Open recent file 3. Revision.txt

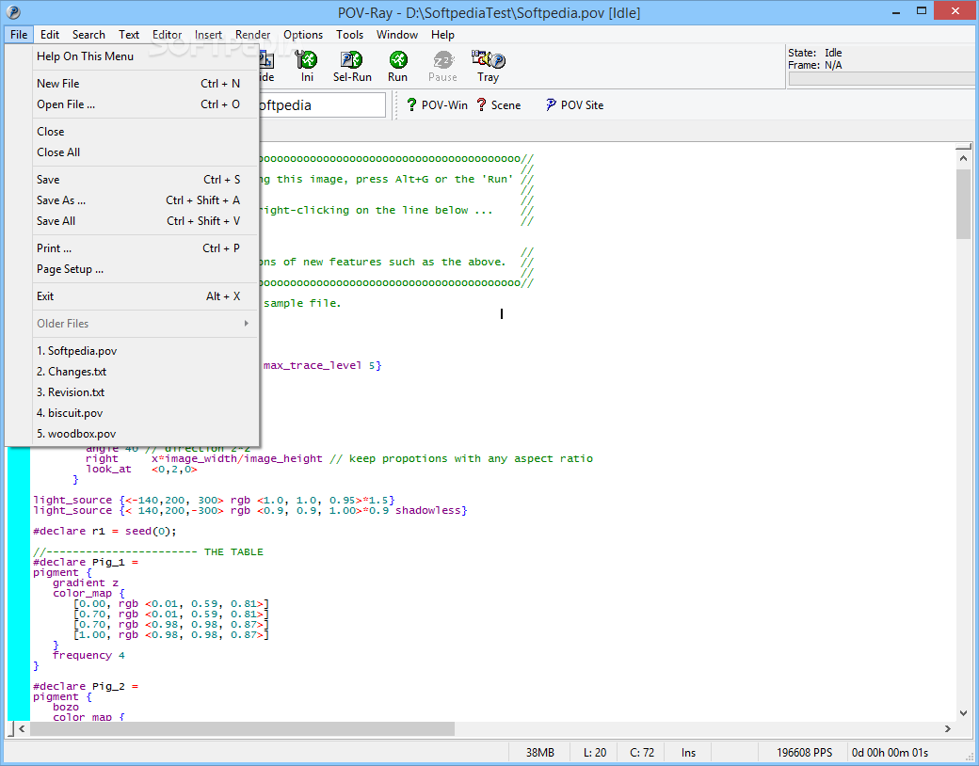pyautogui.click(x=146, y=392)
